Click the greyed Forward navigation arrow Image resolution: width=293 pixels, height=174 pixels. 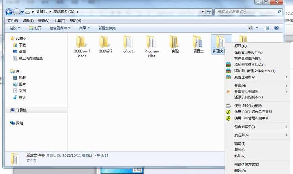[x=17, y=12]
